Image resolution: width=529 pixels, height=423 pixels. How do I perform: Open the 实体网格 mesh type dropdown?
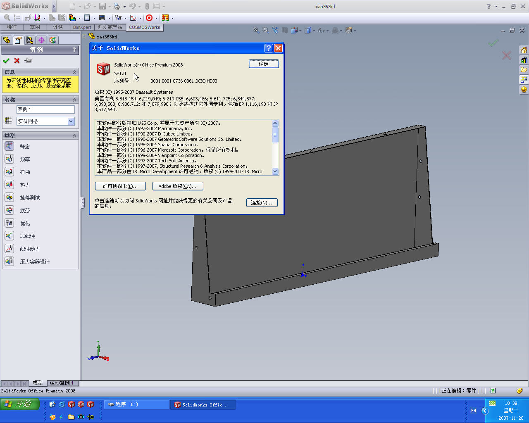pyautogui.click(x=71, y=121)
